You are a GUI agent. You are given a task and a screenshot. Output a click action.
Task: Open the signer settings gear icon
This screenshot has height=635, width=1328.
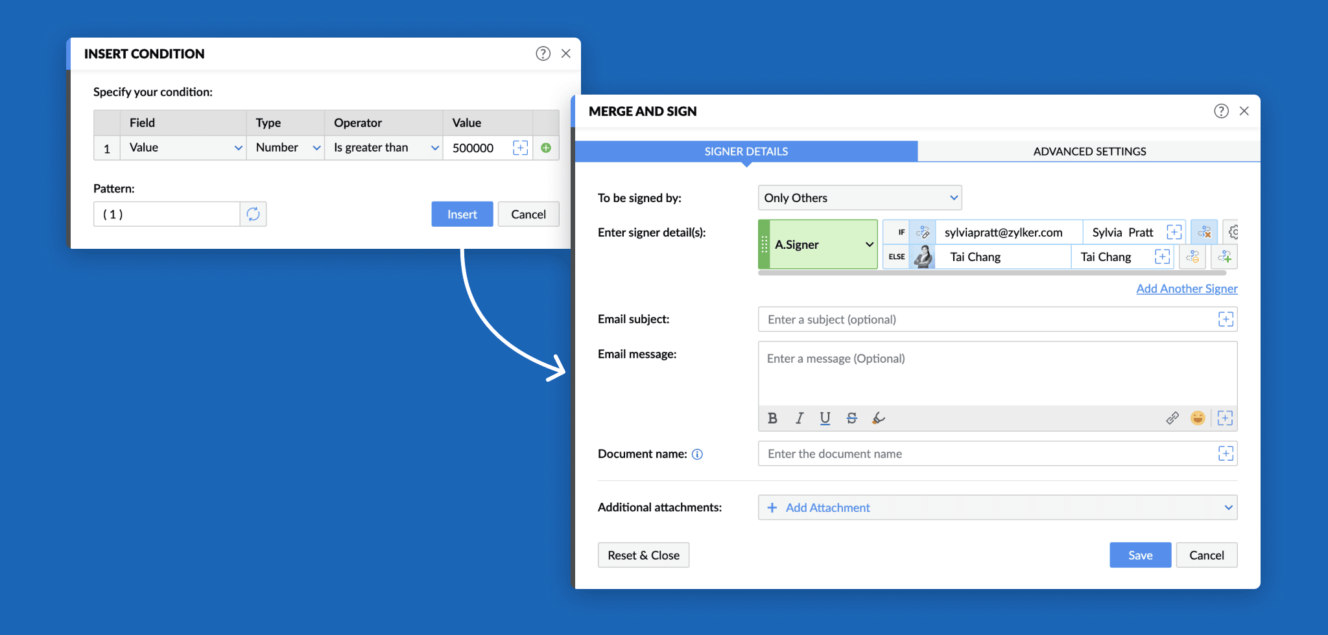1234,231
